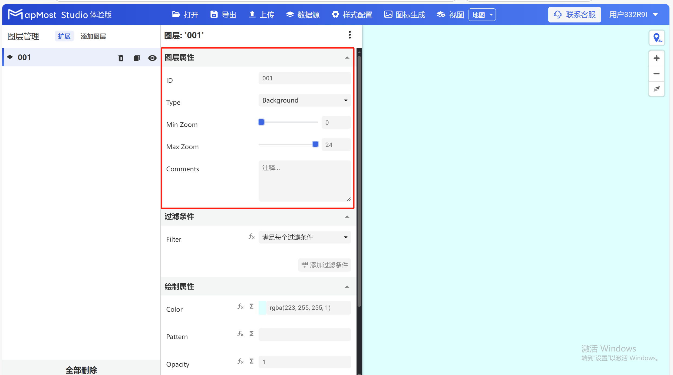Delete the layer 001 using trash icon
The height and width of the screenshot is (375, 673).
click(121, 58)
